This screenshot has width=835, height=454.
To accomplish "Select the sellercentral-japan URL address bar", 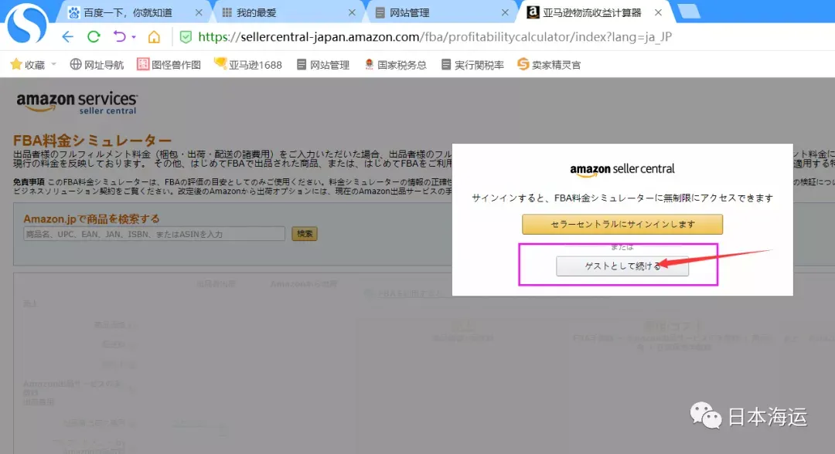I will click(435, 37).
